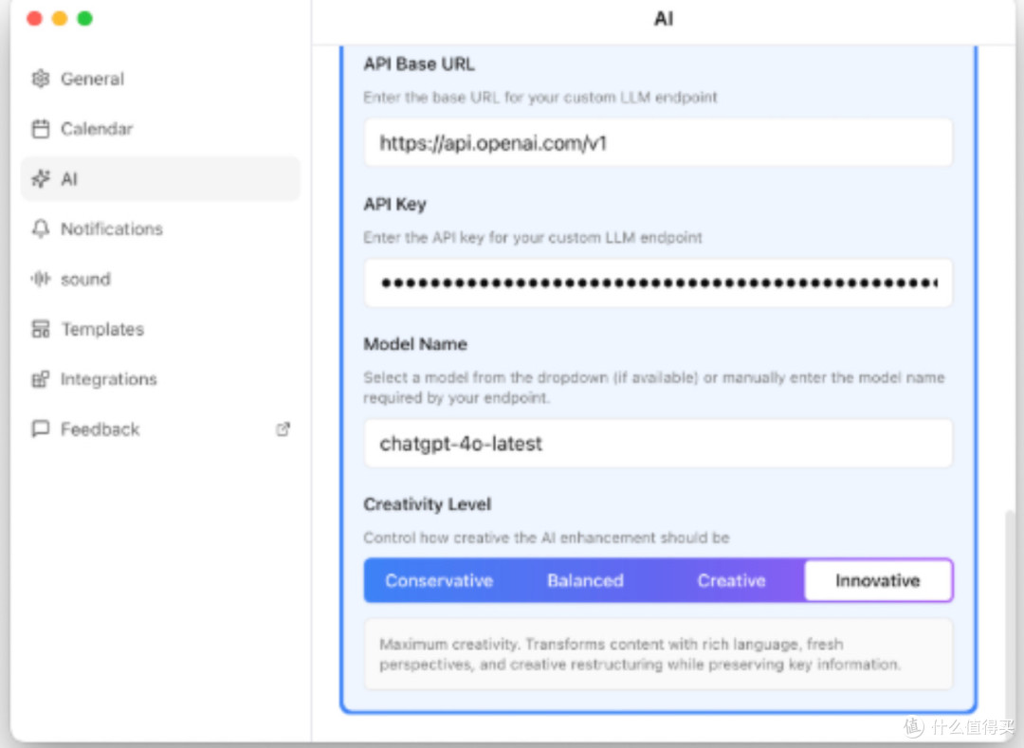The width and height of the screenshot is (1024, 748).
Task: Click the Feedback speech bubble icon
Action: 41,429
